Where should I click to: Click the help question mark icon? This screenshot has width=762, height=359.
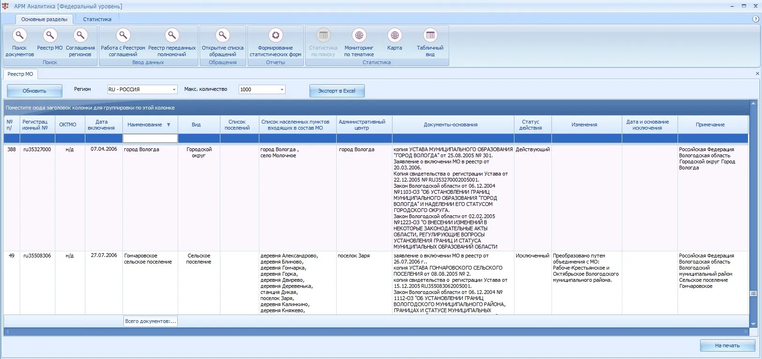click(x=755, y=19)
